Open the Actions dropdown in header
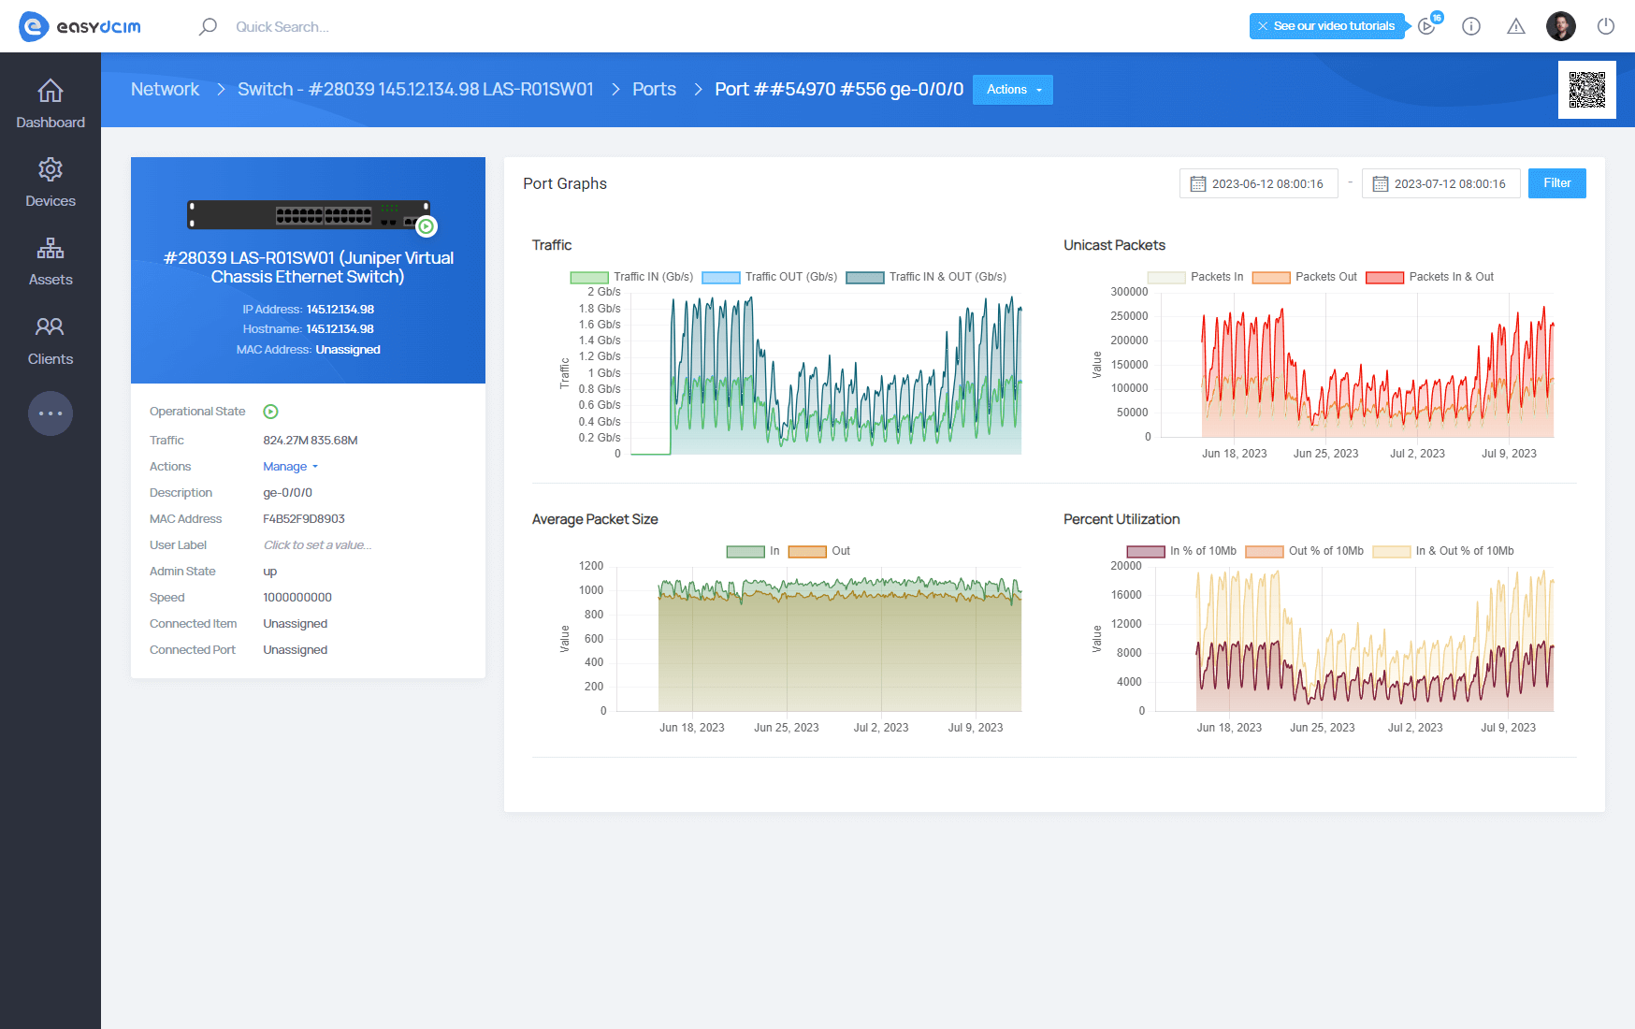Screen dimensions: 1635x1029 pyautogui.click(x=1013, y=90)
